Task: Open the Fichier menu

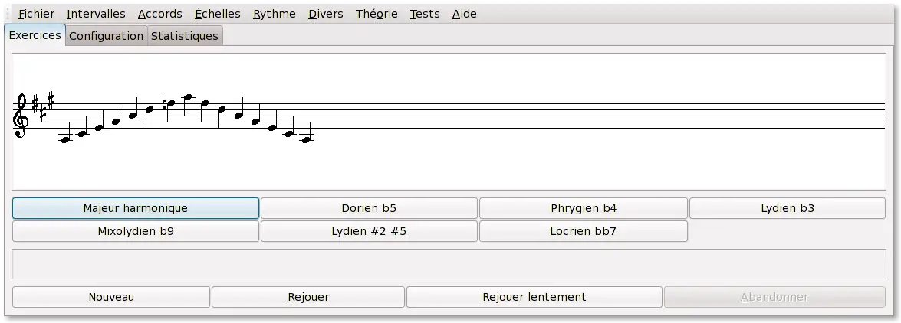Action: (x=36, y=14)
